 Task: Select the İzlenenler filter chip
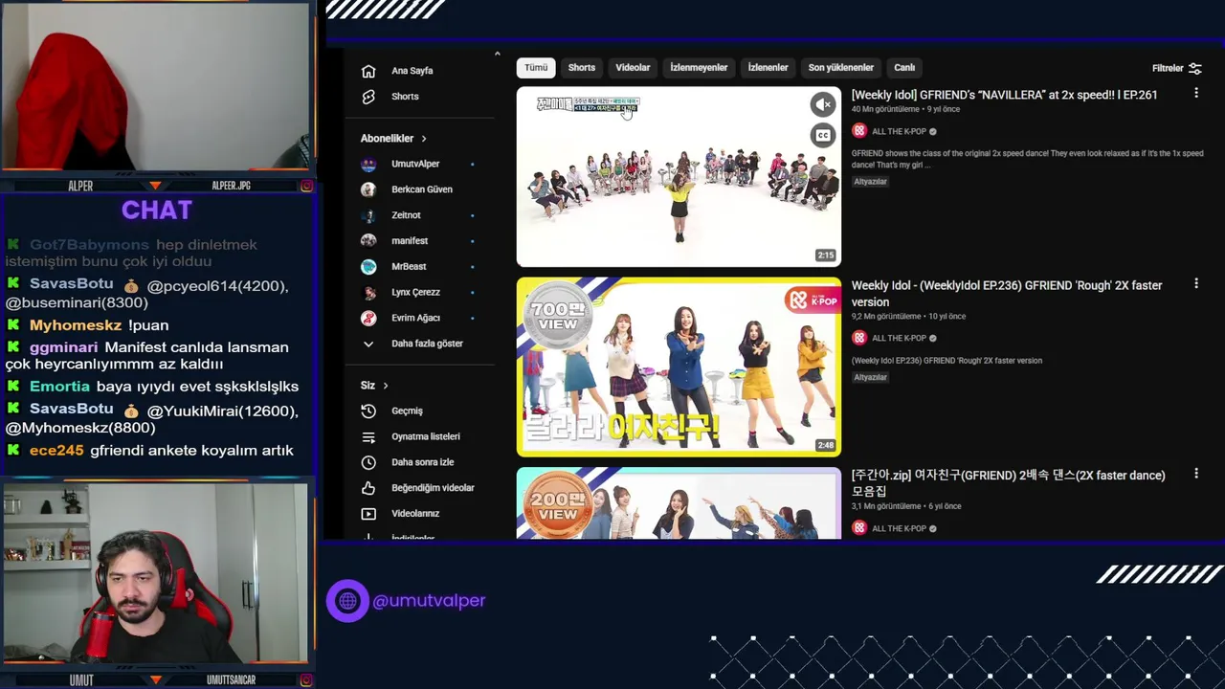tap(768, 68)
